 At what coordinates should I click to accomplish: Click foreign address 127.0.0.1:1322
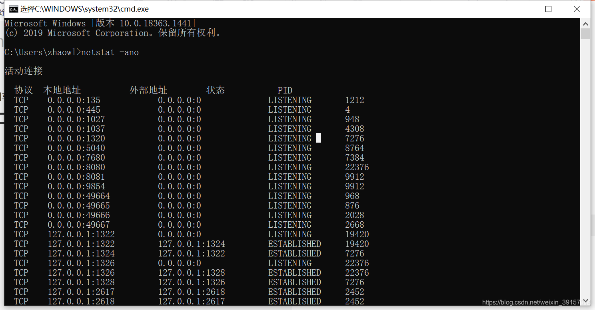point(192,253)
